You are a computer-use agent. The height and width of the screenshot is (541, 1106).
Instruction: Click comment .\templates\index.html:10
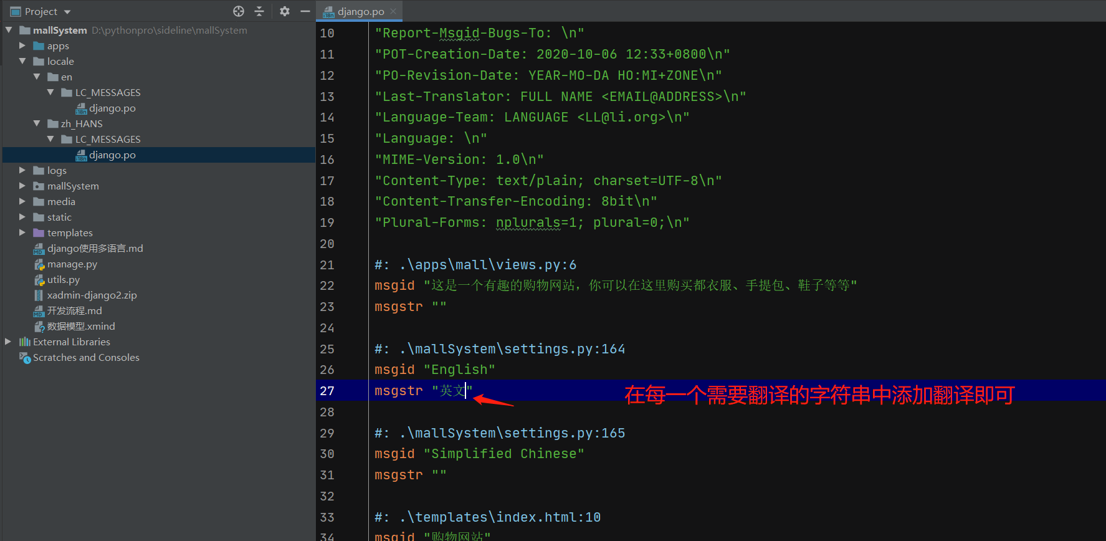[488, 517]
